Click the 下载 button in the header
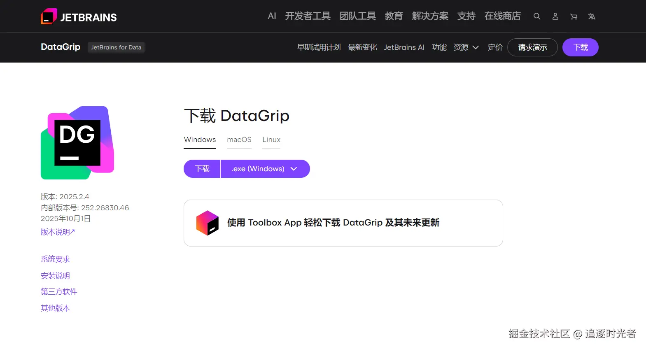This screenshot has height=349, width=646. pos(581,47)
